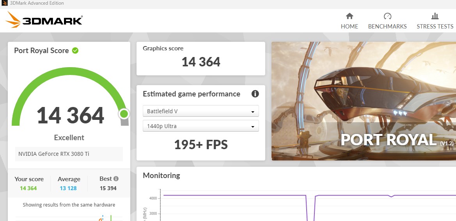Click the Average score value 13 128
The image size is (456, 221).
click(69, 188)
